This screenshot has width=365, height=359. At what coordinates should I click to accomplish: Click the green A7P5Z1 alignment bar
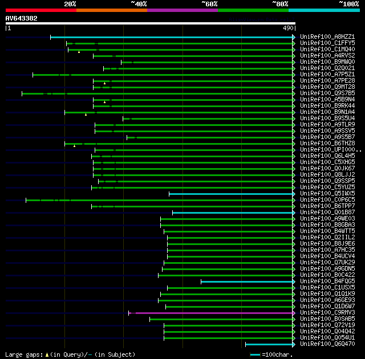click(163, 75)
